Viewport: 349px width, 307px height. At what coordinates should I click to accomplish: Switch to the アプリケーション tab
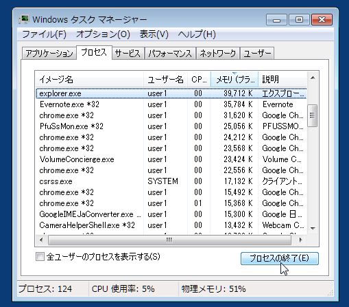pyautogui.click(x=49, y=54)
